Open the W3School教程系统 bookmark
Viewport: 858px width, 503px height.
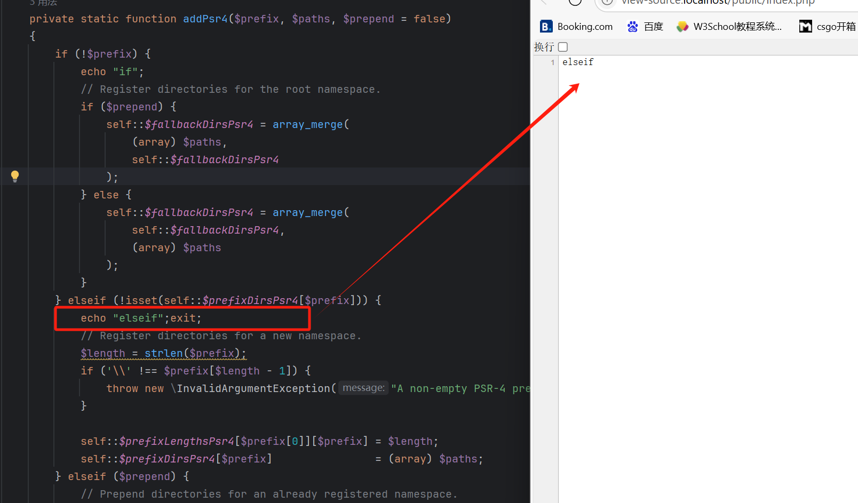[729, 27]
